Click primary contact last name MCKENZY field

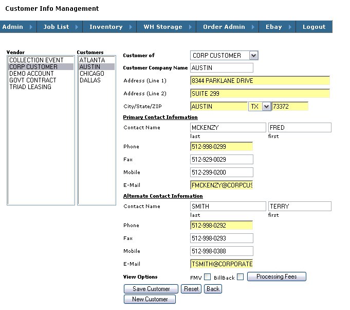point(228,128)
